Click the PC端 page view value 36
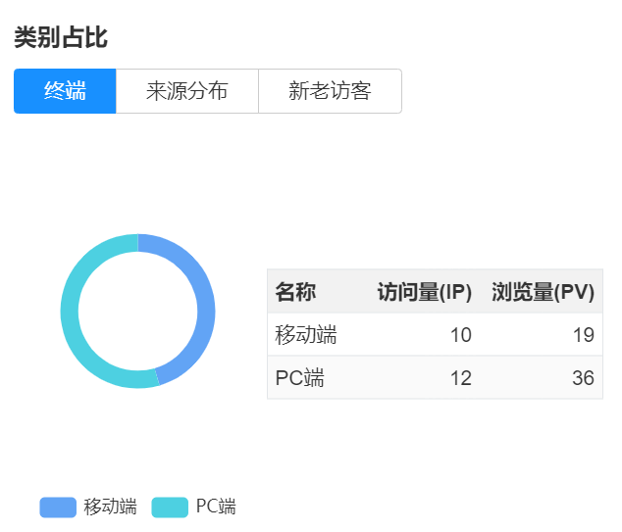The image size is (622, 532). click(x=583, y=378)
